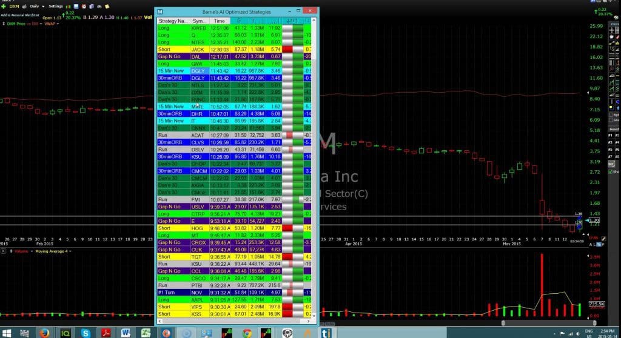Select the #1 Turn NOV row
This screenshot has width=621, height=338.
pyautogui.click(x=234, y=292)
